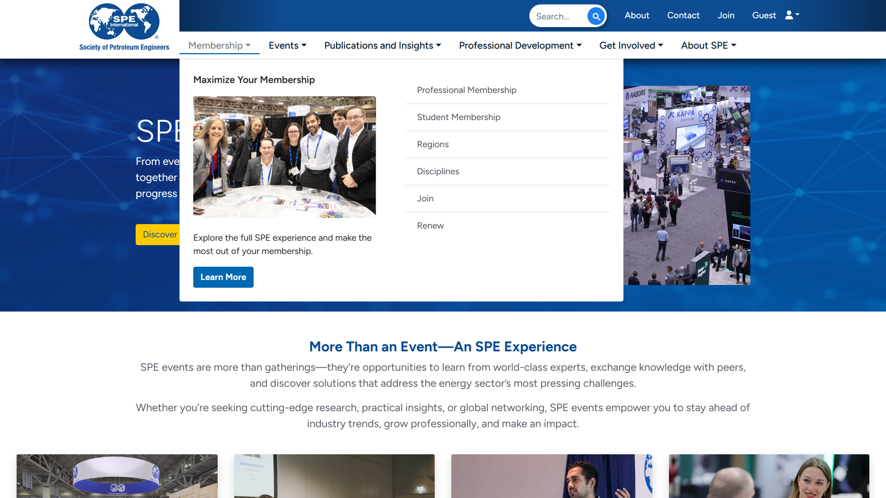This screenshot has height=498, width=886.
Task: Click the SPE International globe logo
Action: pyautogui.click(x=124, y=22)
